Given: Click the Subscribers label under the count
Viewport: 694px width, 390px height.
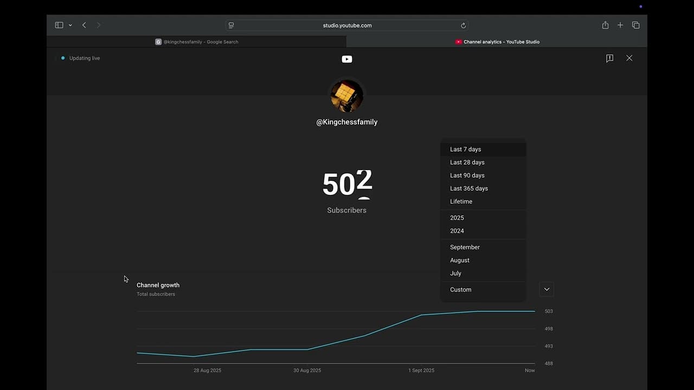Looking at the screenshot, I should 347,210.
